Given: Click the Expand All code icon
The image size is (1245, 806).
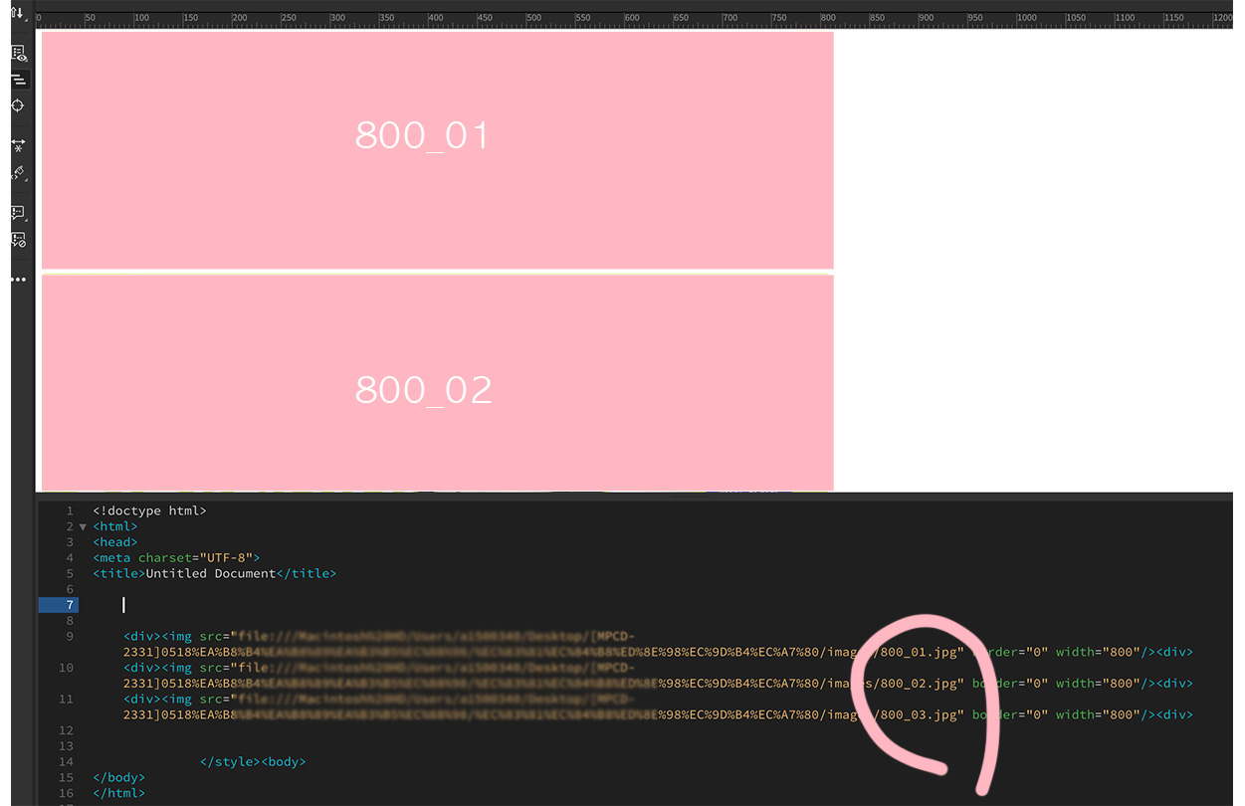Looking at the screenshot, I should [x=18, y=145].
